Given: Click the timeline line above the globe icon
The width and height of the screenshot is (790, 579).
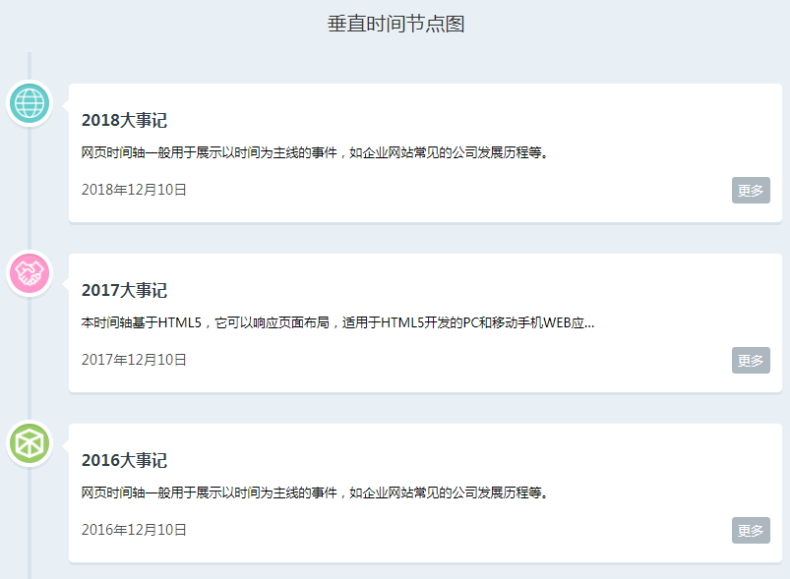Looking at the screenshot, I should [30, 66].
